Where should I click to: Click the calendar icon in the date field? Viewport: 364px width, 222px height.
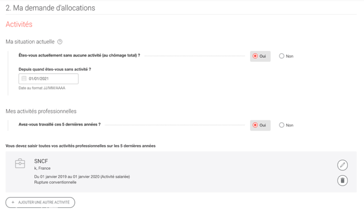point(24,79)
